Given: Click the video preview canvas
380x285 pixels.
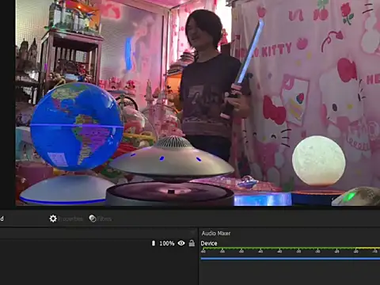Looking at the screenshot, I should tap(198, 103).
